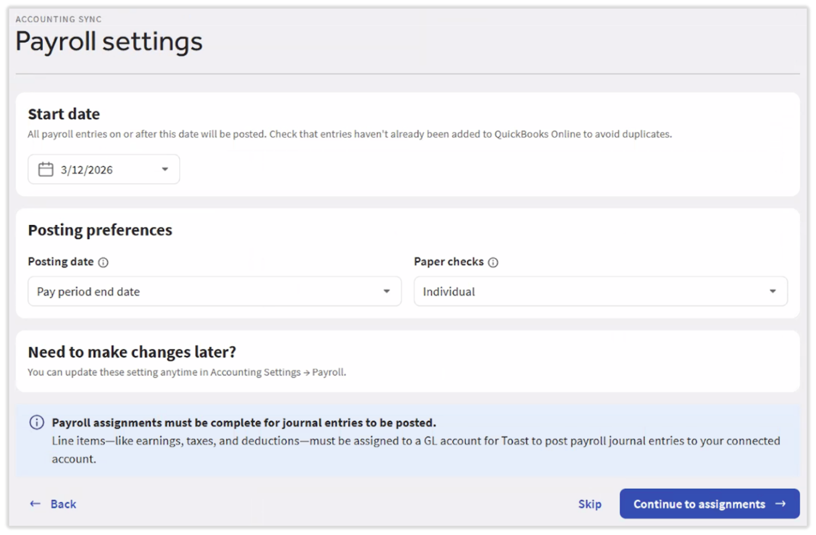This screenshot has height=535, width=816.
Task: Expand the Start date picker caret
Action: tap(165, 169)
